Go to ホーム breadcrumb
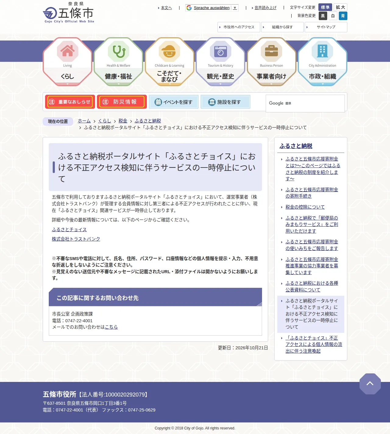390x434 pixels. (x=84, y=121)
